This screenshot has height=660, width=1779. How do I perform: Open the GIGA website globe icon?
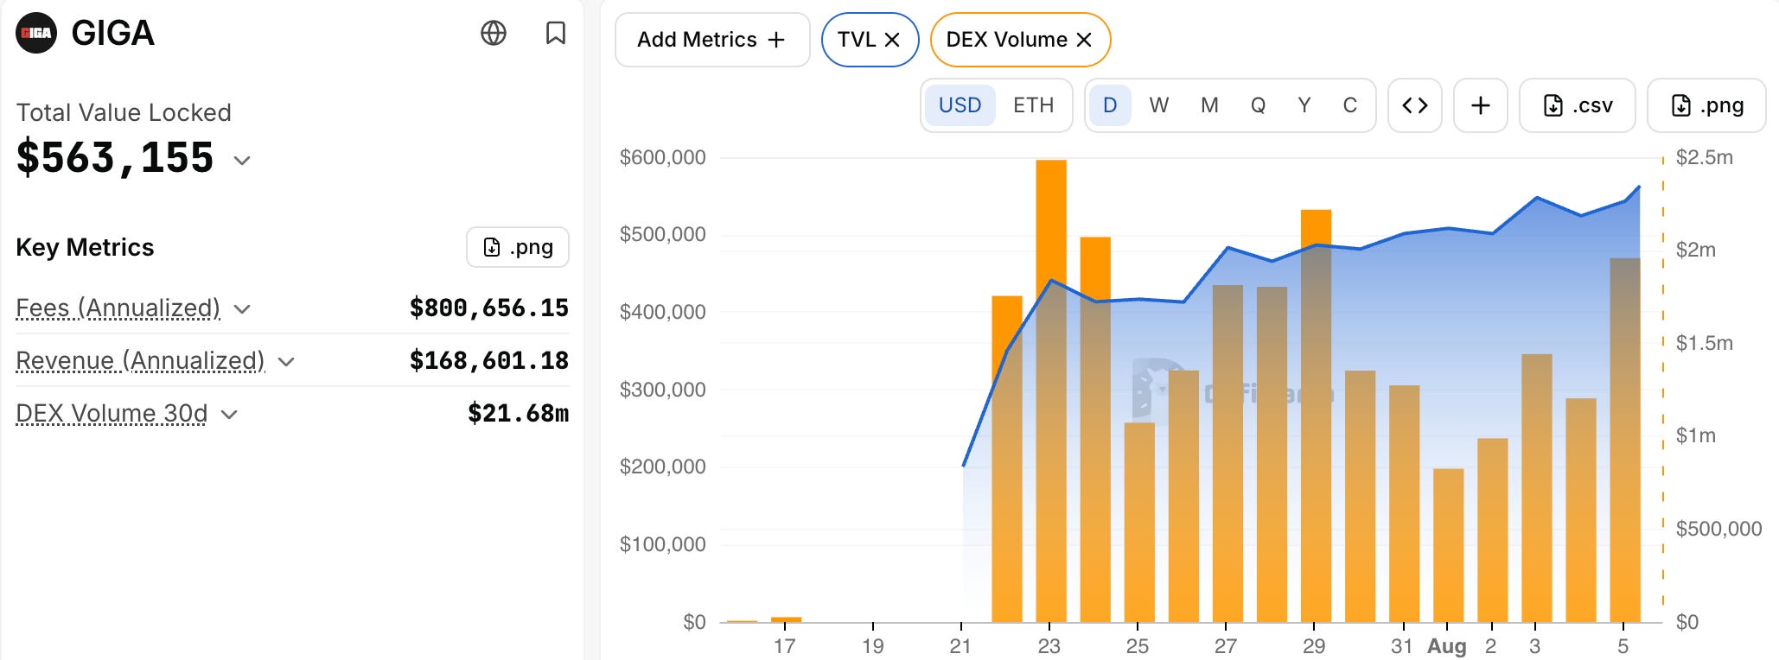494,34
